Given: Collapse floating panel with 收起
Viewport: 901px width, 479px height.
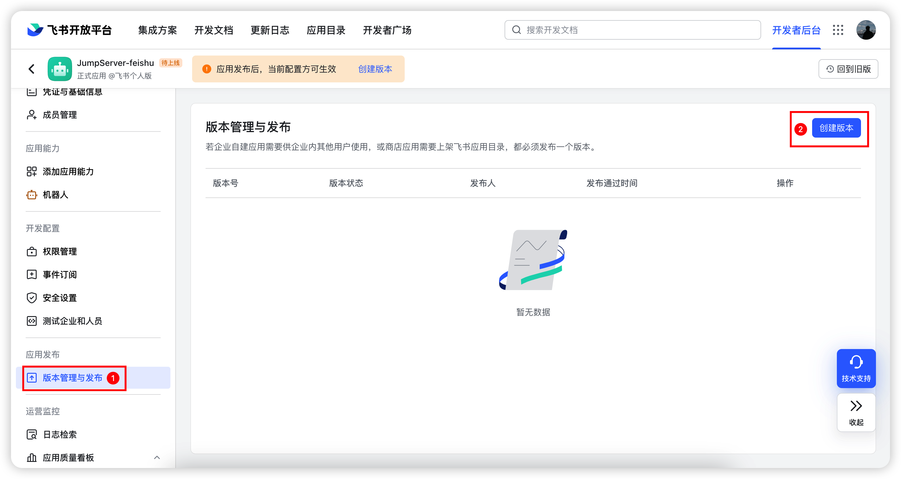Looking at the screenshot, I should pos(856,412).
